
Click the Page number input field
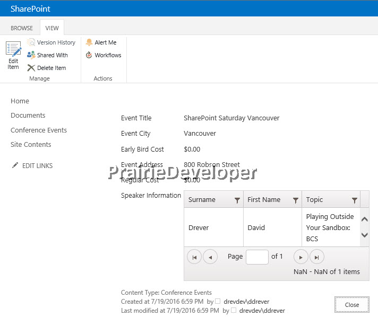(257, 257)
